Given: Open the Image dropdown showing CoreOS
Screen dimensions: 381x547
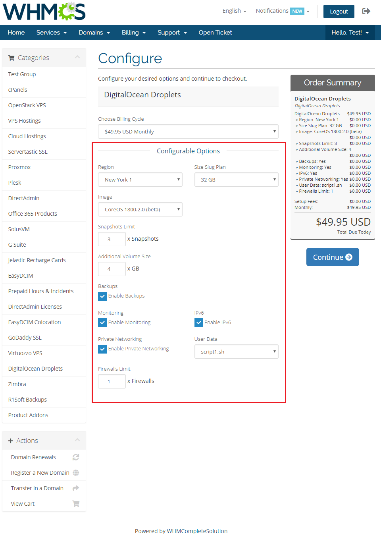Looking at the screenshot, I should pyautogui.click(x=140, y=209).
